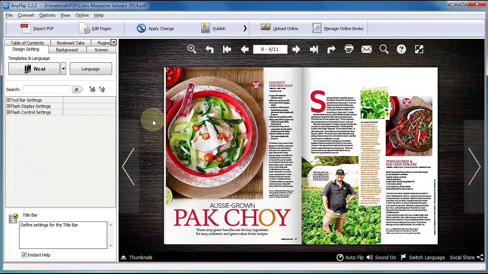The height and width of the screenshot is (274, 488).
Task: Open the Options menu
Action: coord(47,15)
